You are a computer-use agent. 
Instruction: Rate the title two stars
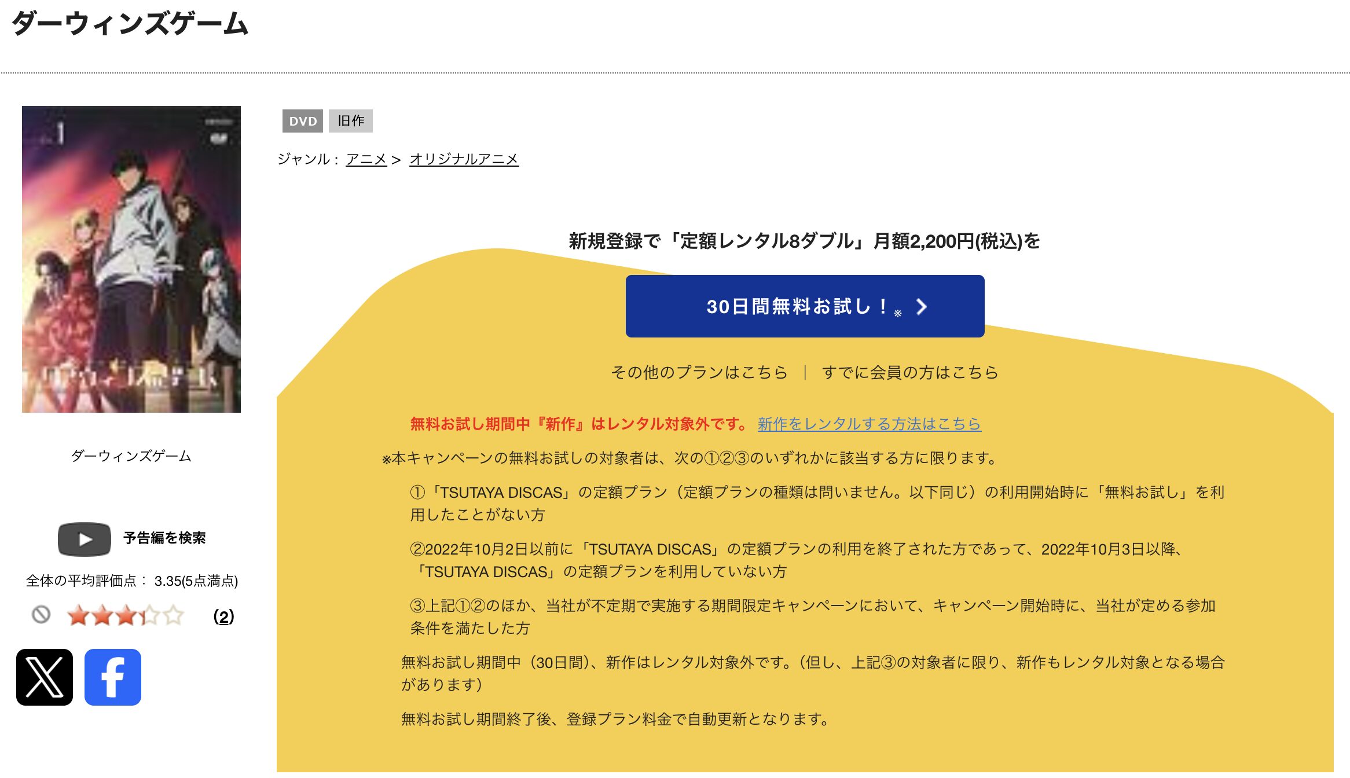pyautogui.click(x=102, y=615)
